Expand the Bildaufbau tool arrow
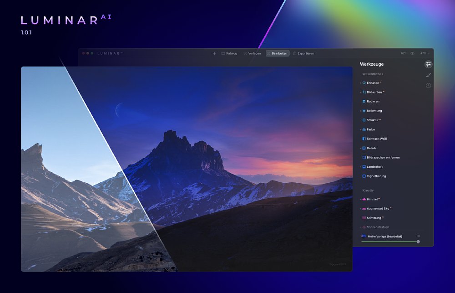Viewport: 455px width, 293px height. point(361,93)
